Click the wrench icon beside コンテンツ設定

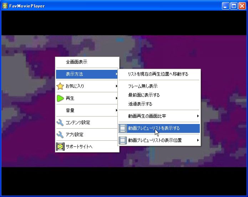(x=60, y=123)
